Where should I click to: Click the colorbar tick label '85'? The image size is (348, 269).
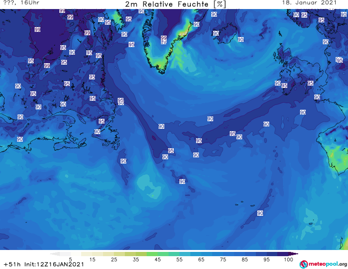point(245,259)
